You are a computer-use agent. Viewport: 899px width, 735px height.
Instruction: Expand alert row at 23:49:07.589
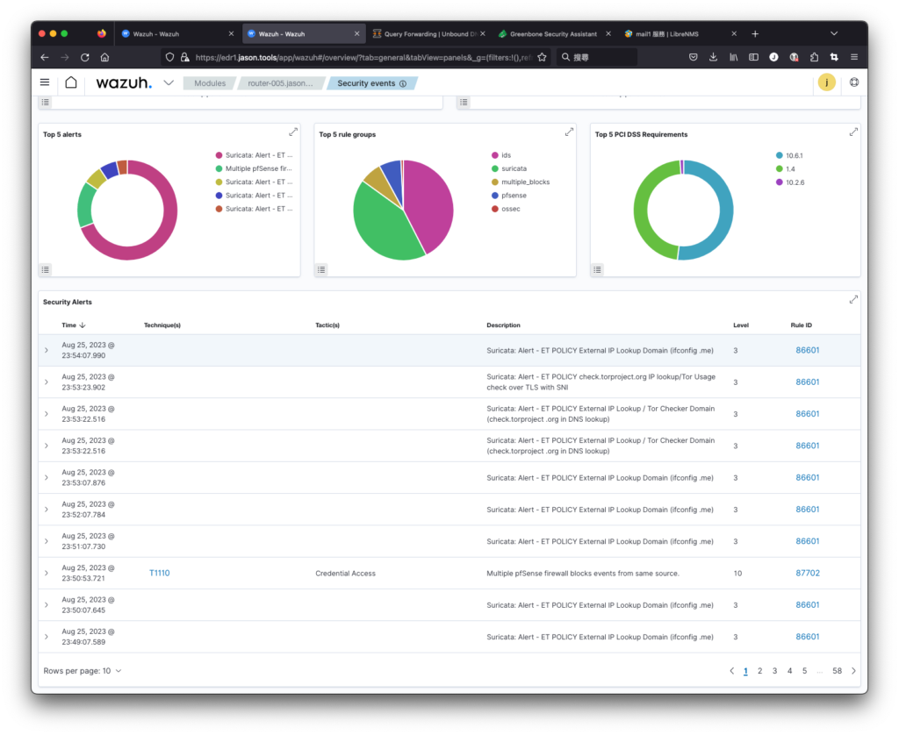47,637
